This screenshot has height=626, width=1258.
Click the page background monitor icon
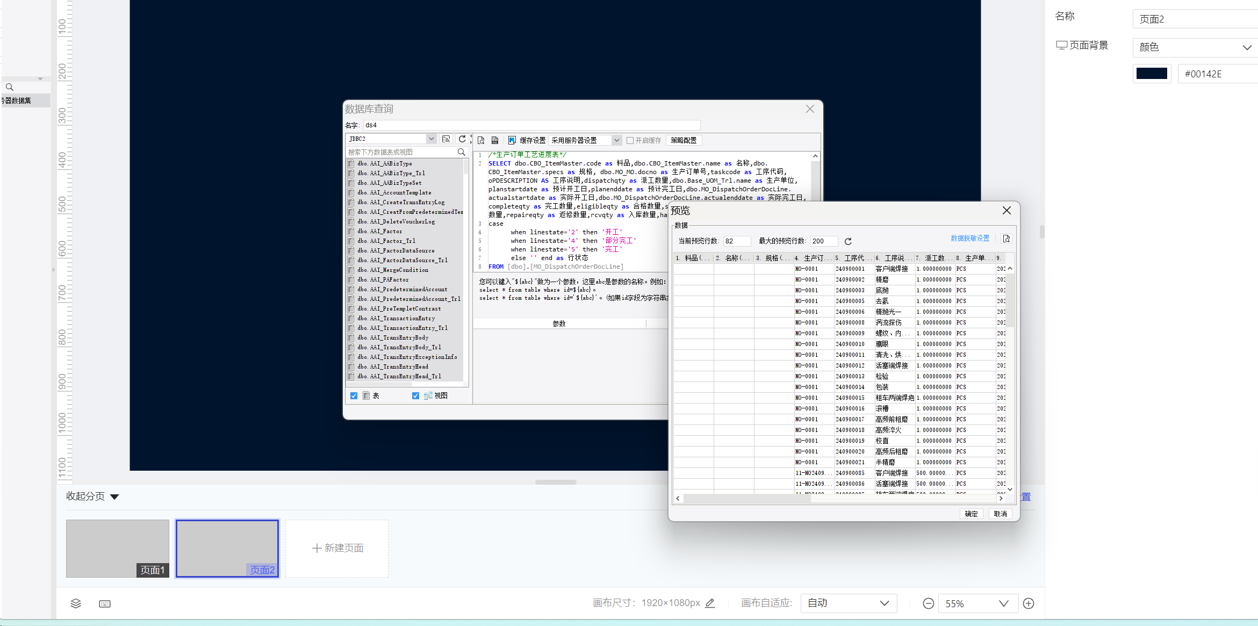[1061, 45]
